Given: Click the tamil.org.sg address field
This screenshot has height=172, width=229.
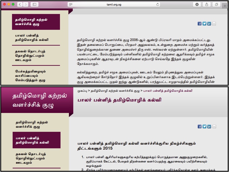Looking at the screenshot, I should tap(114, 5).
